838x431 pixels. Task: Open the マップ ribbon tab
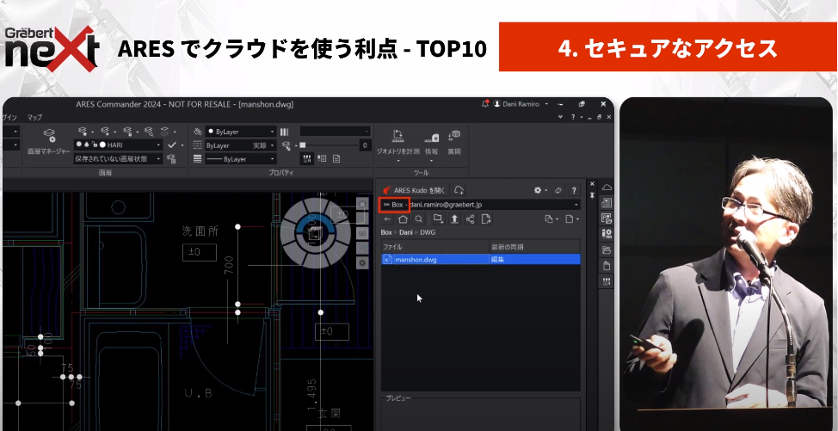[x=34, y=117]
